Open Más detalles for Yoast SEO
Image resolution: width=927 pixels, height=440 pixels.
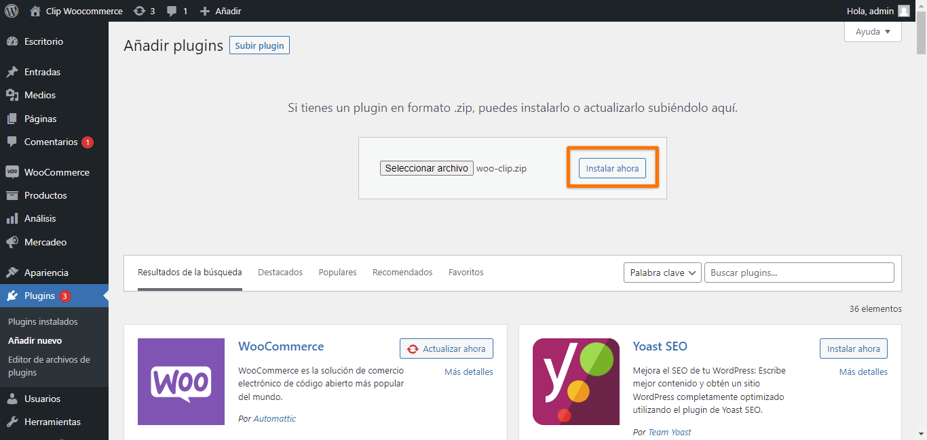(x=863, y=372)
